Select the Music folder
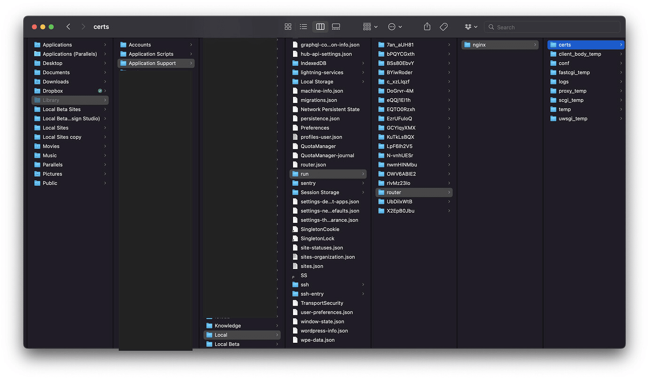The width and height of the screenshot is (649, 379). 70,155
